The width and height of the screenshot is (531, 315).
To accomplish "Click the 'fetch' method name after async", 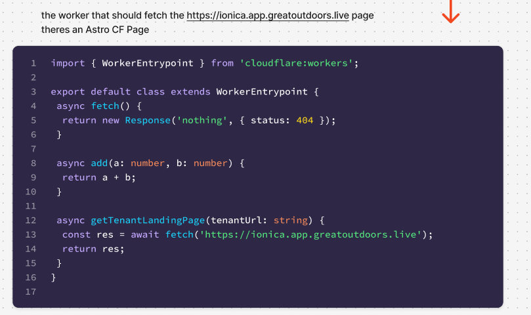I will click(105, 106).
